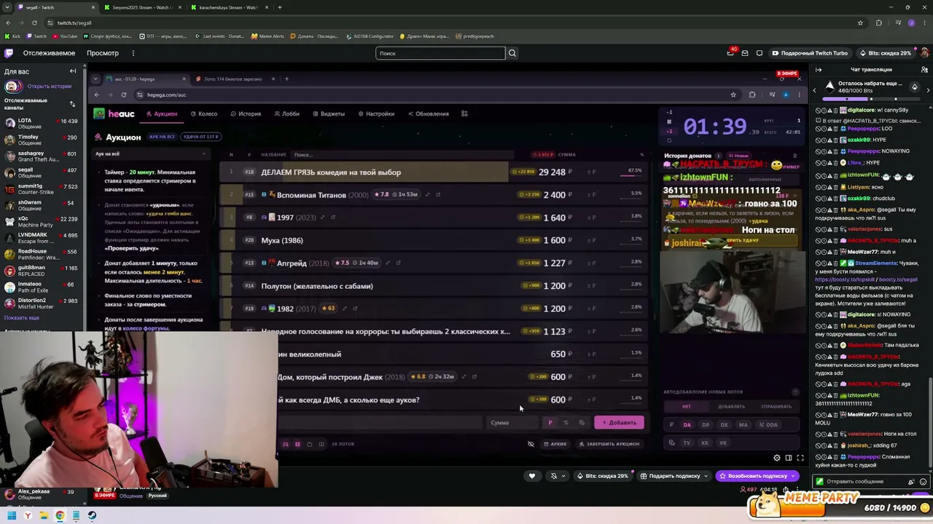Select the 'Нет' auto-add option
Screen dimensions: 933x524
(x=687, y=406)
